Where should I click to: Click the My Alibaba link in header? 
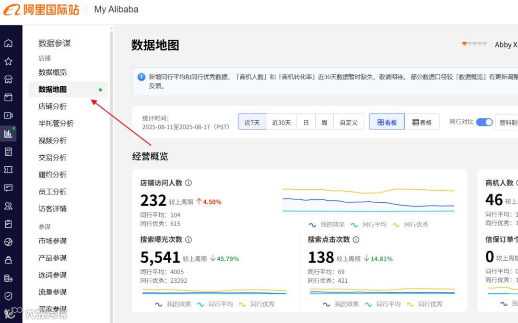(116, 9)
